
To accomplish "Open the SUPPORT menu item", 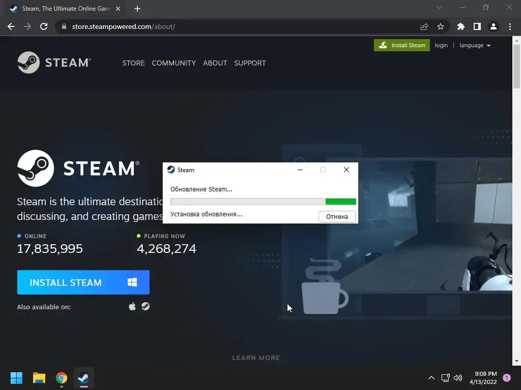I will coord(250,63).
